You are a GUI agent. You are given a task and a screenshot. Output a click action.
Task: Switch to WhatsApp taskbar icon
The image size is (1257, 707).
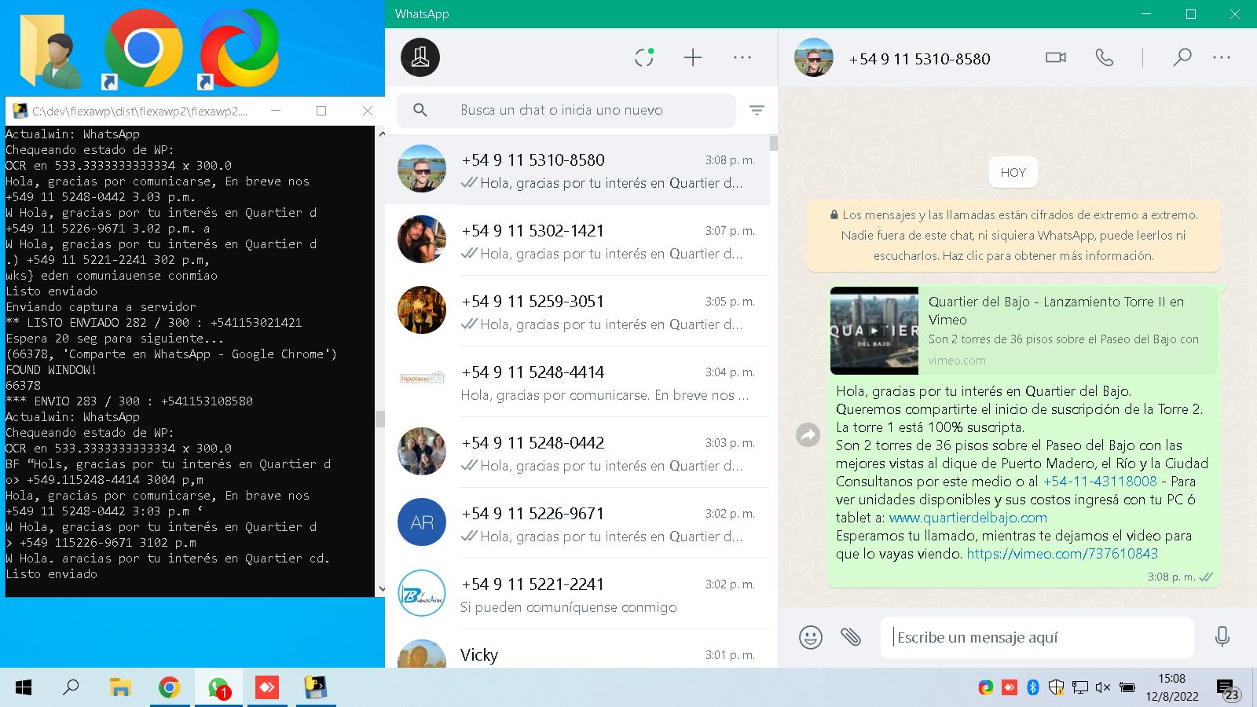(218, 688)
